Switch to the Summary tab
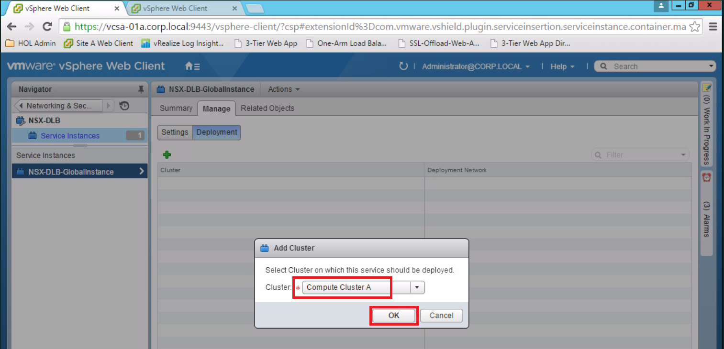Screen dimensions: 724x349 pos(176,109)
